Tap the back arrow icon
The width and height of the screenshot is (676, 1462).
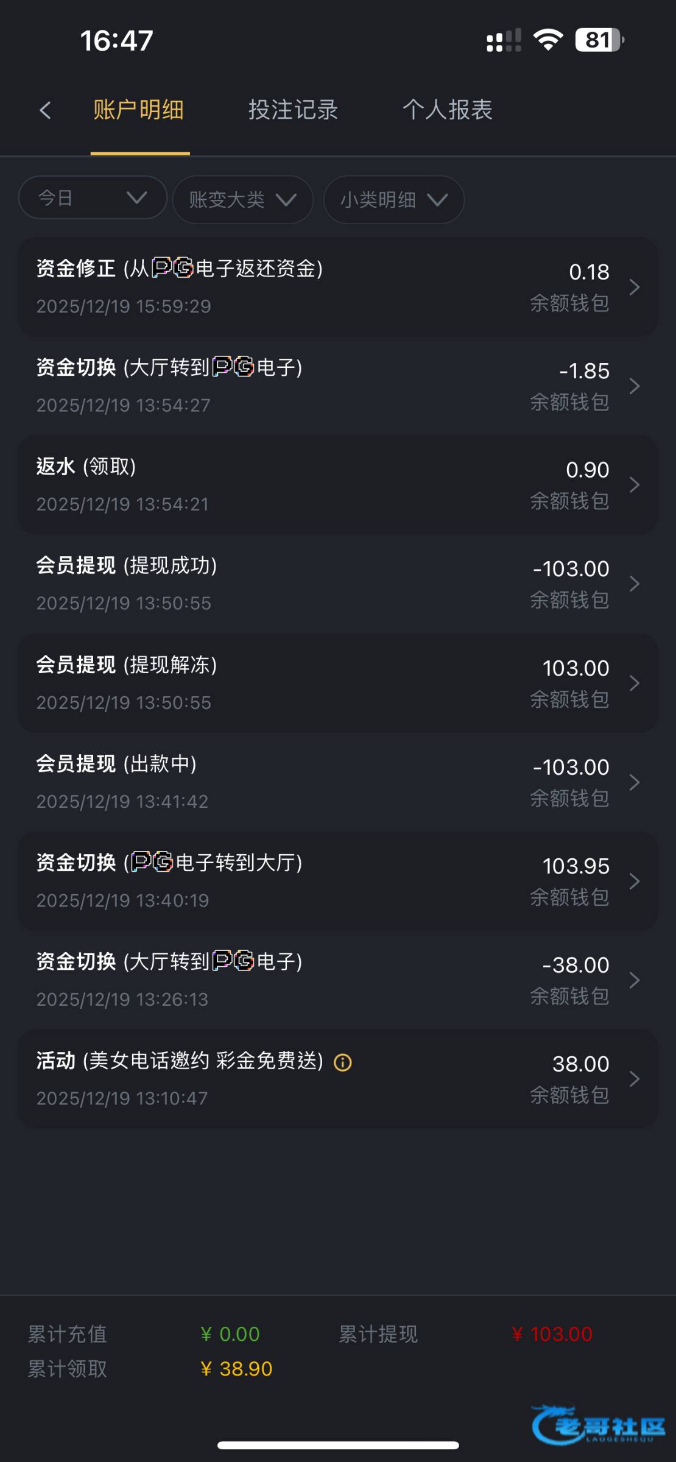(45, 110)
